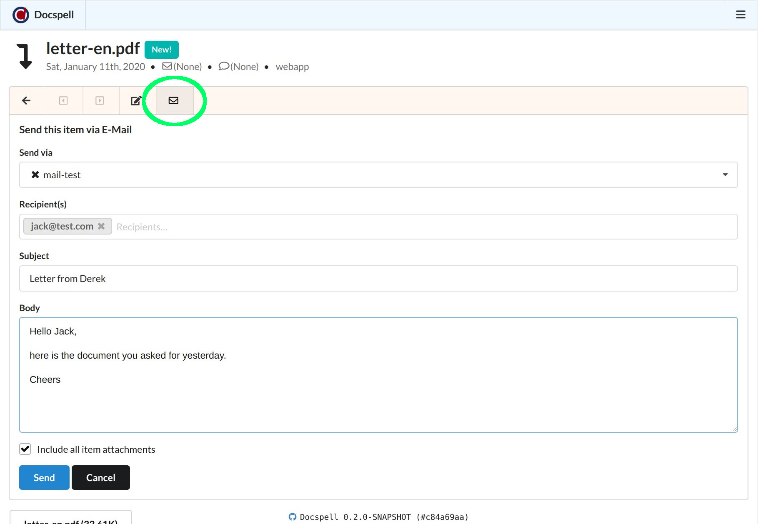Click the Subject text field
This screenshot has width=758, height=524.
[x=378, y=278]
